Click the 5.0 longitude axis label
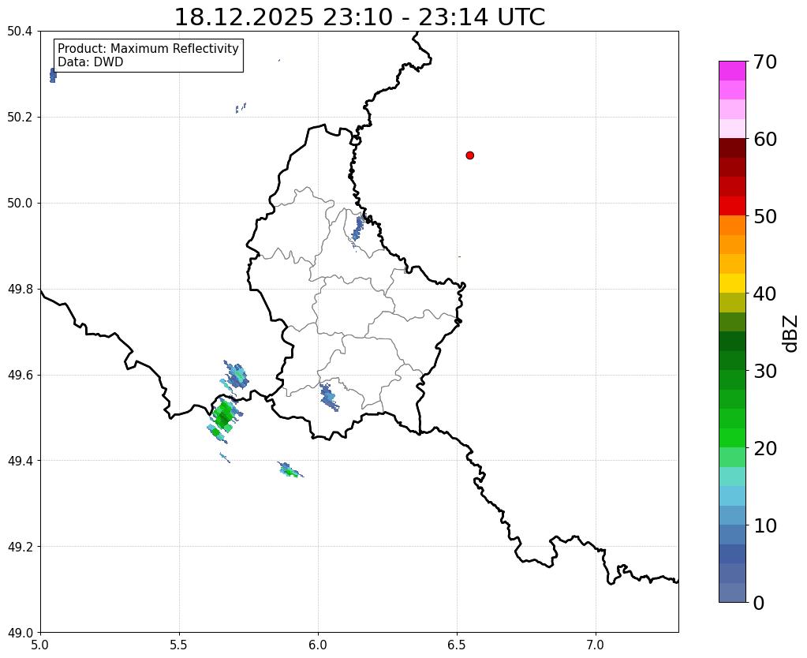 tap(40, 645)
